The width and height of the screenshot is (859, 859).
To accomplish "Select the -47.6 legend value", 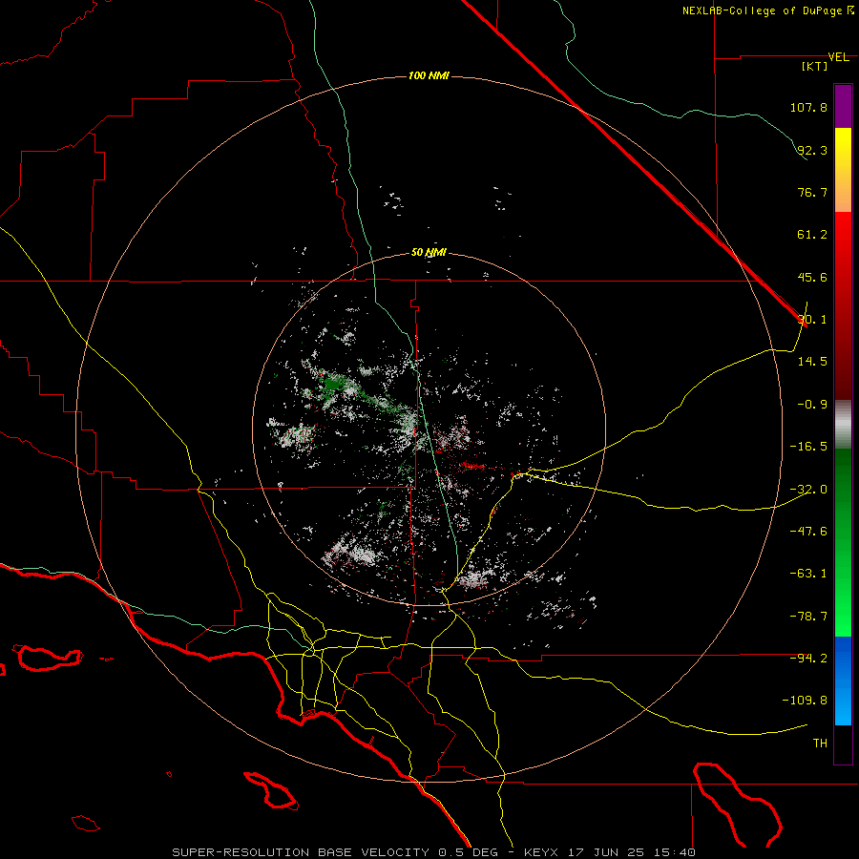I will pos(808,532).
